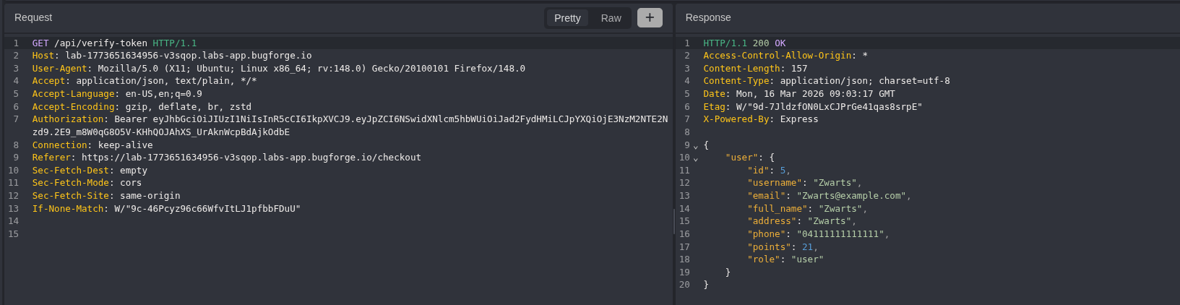Image resolution: width=1180 pixels, height=305 pixels.
Task: Click the If-None-Match header value
Action: pos(207,209)
